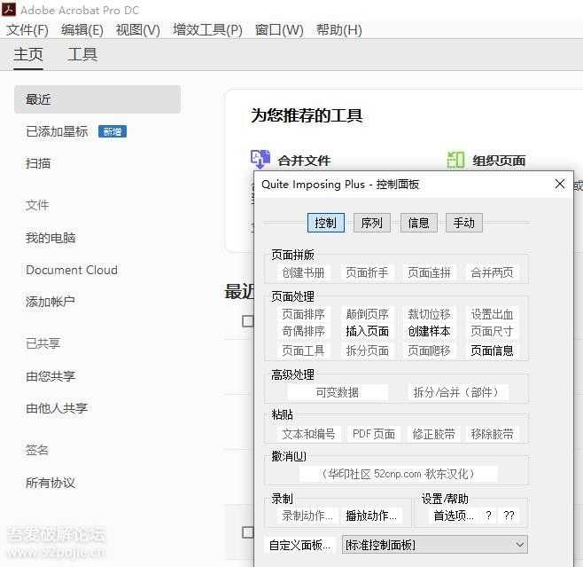Screen dimensions: 583x567
Task: Click the 页面连拼 button
Action: click(429, 272)
